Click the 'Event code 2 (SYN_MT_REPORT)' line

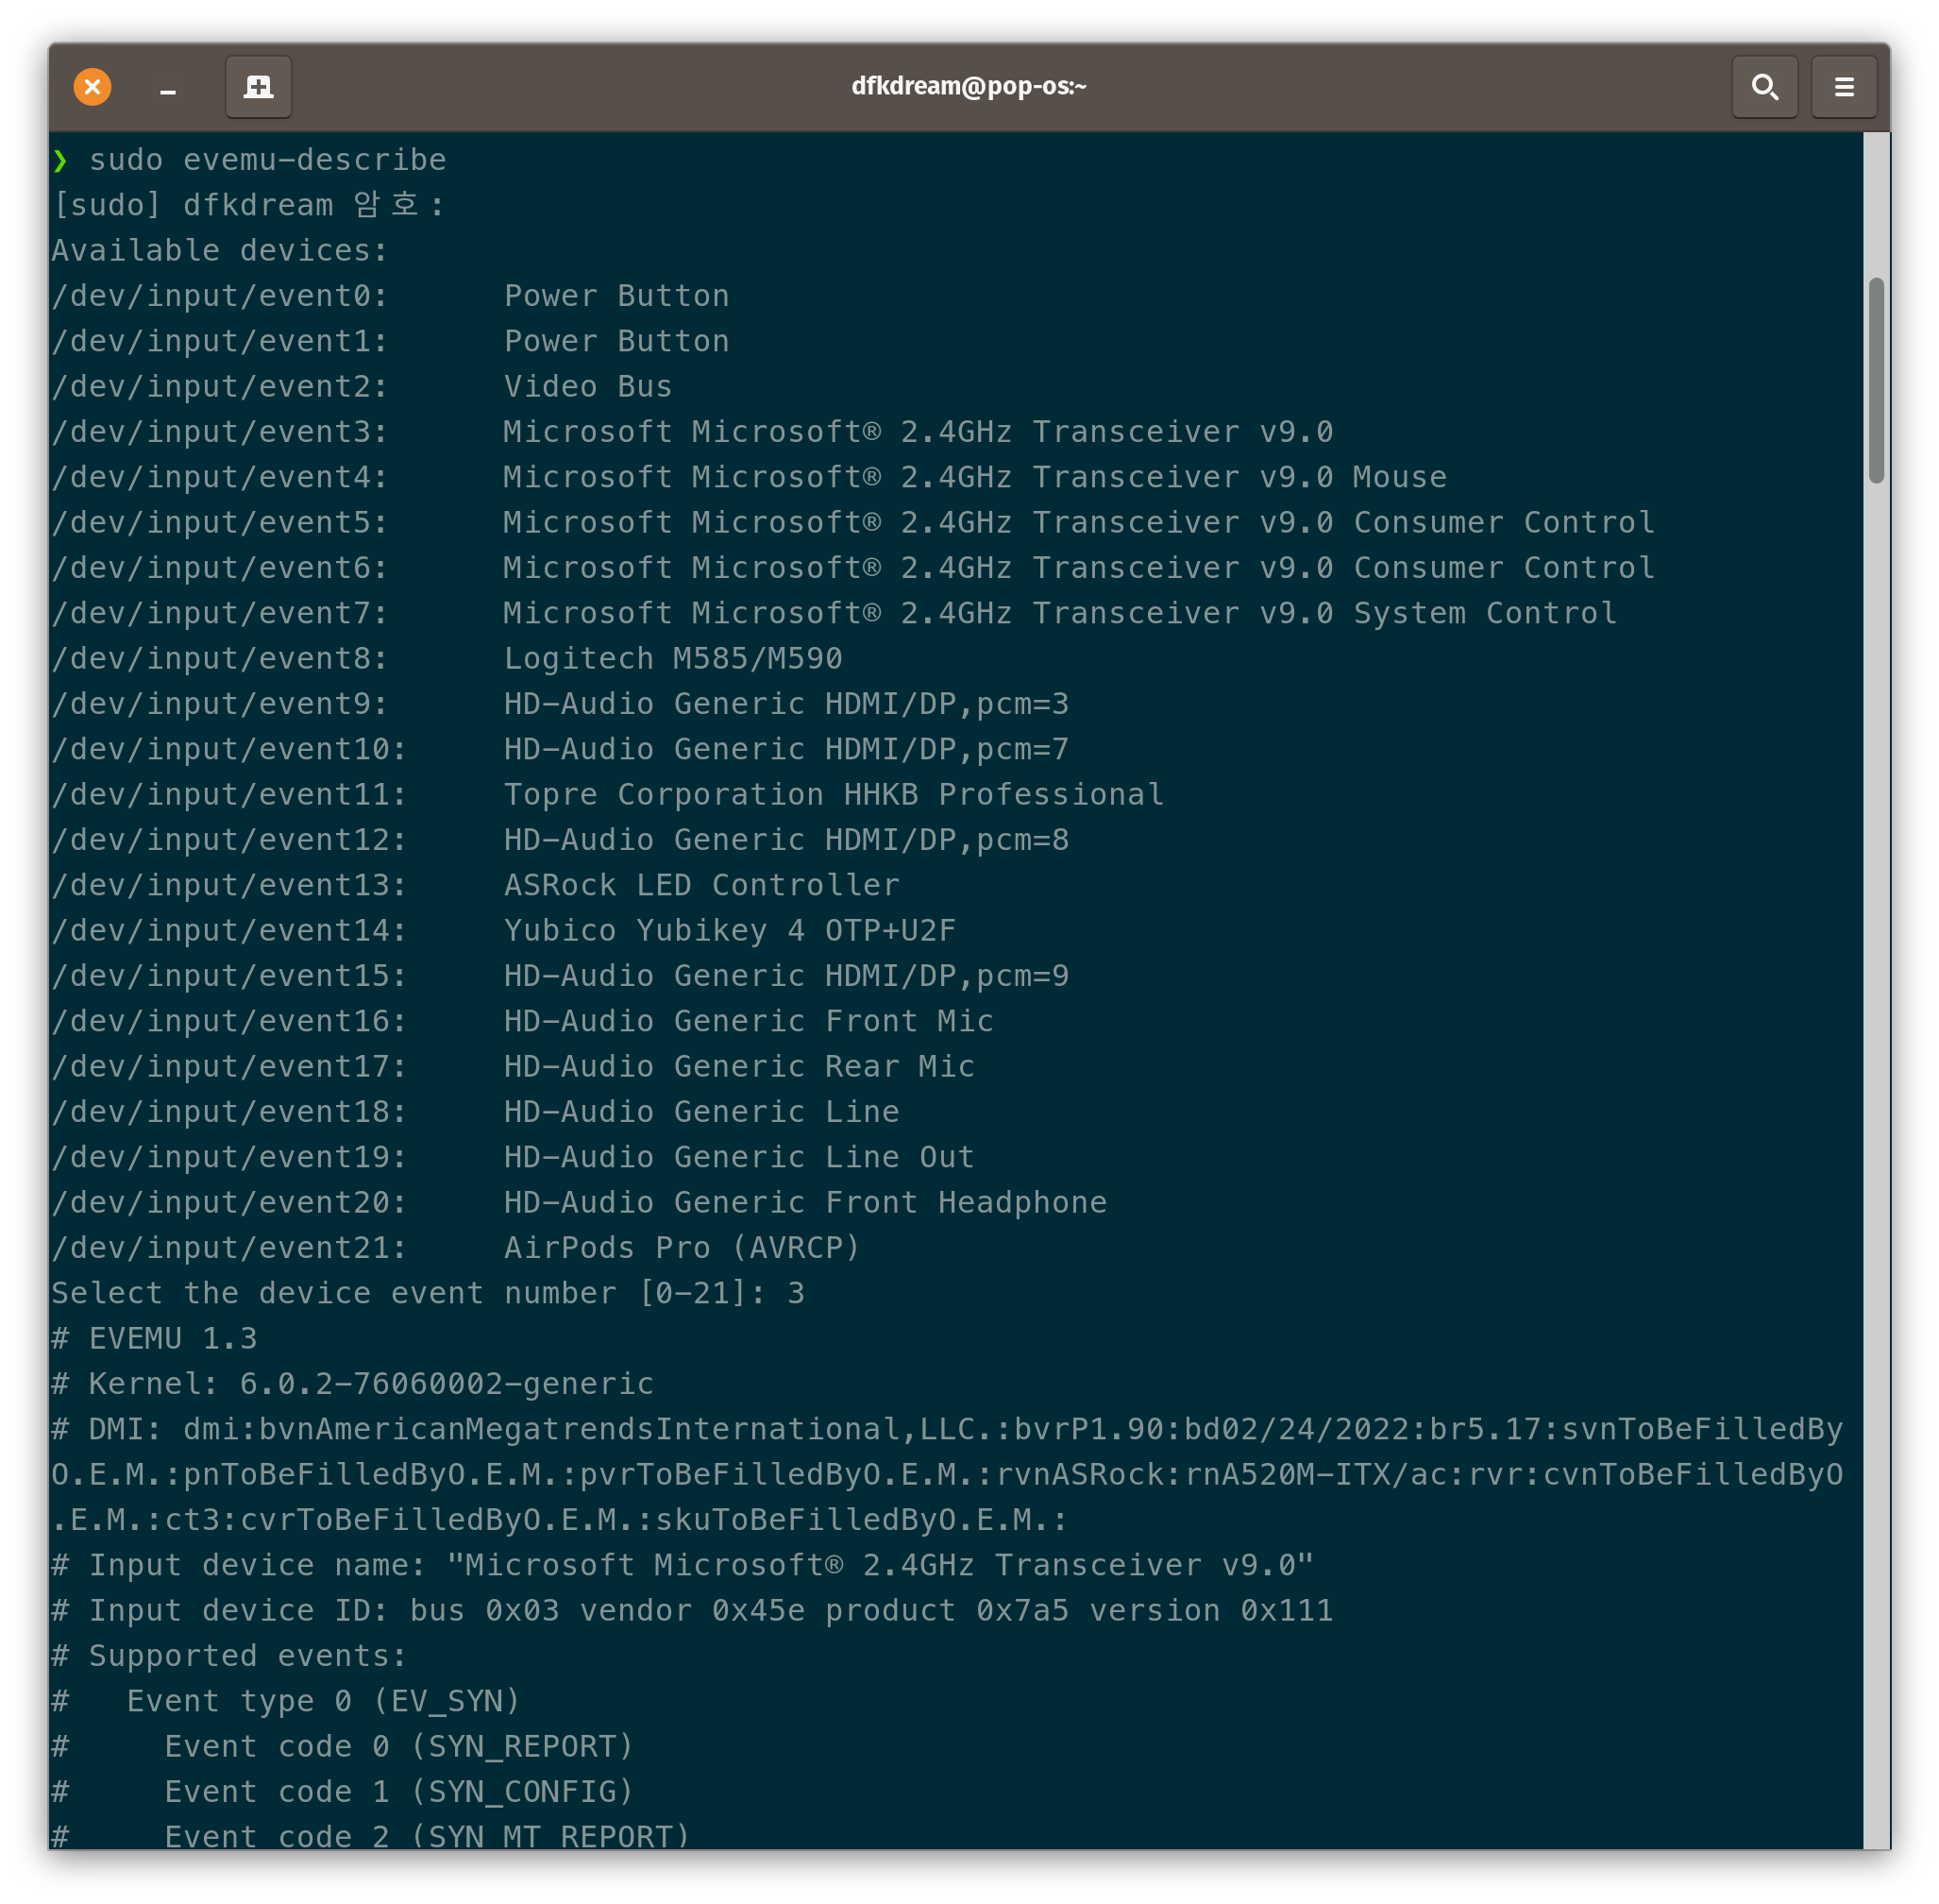click(x=372, y=1835)
